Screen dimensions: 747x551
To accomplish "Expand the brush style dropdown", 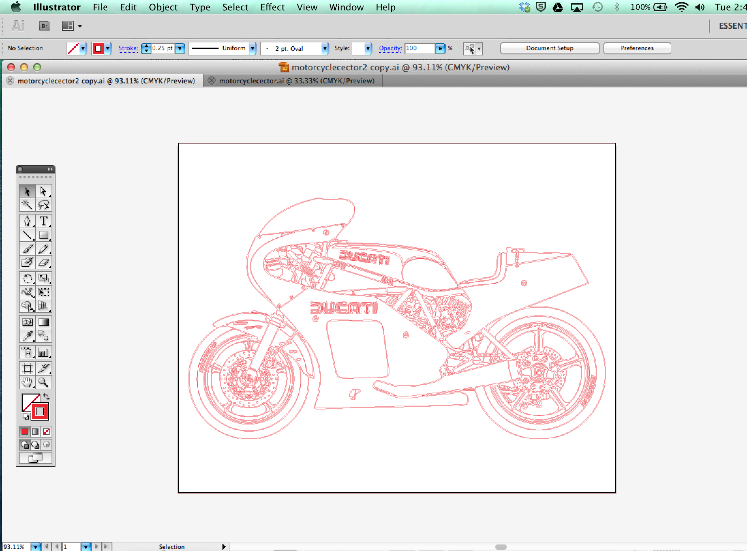I will tap(324, 48).
